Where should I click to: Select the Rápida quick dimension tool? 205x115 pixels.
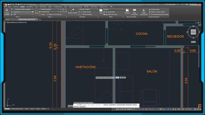click(50, 14)
